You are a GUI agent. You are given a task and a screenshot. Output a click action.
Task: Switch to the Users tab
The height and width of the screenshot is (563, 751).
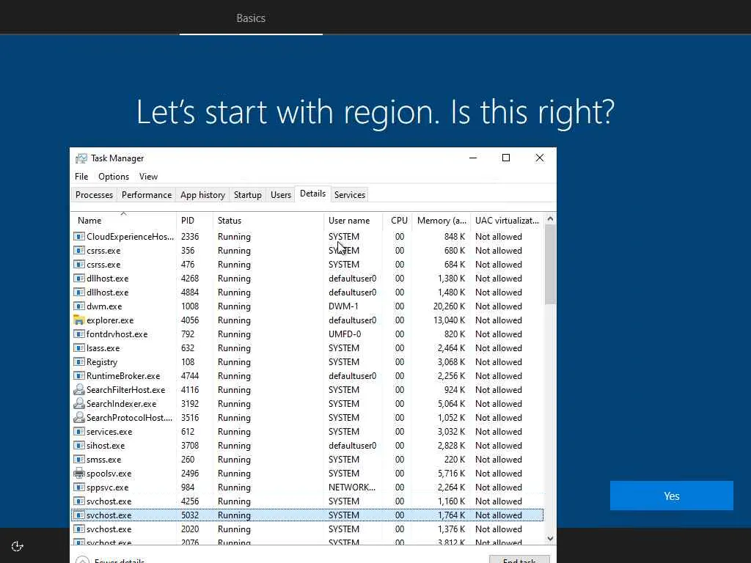point(281,195)
